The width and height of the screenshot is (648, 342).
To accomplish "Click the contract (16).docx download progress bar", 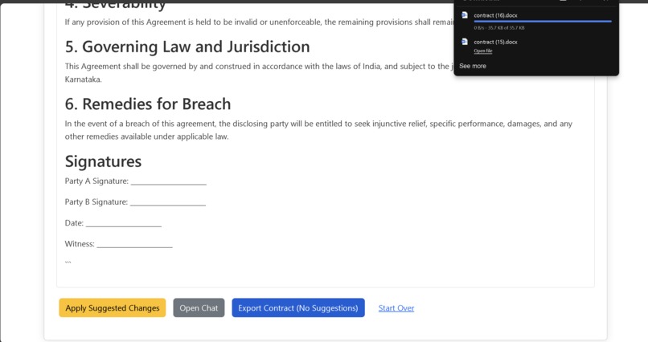I will point(543,21).
